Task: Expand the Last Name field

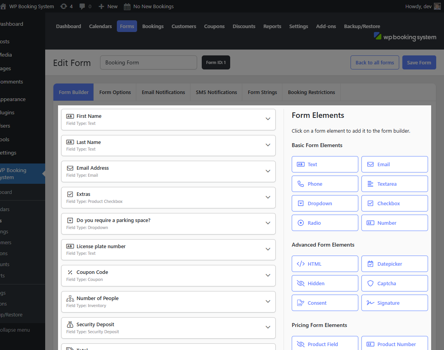Action: [268, 145]
